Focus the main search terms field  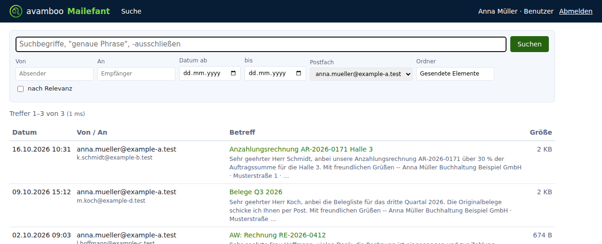click(x=261, y=44)
